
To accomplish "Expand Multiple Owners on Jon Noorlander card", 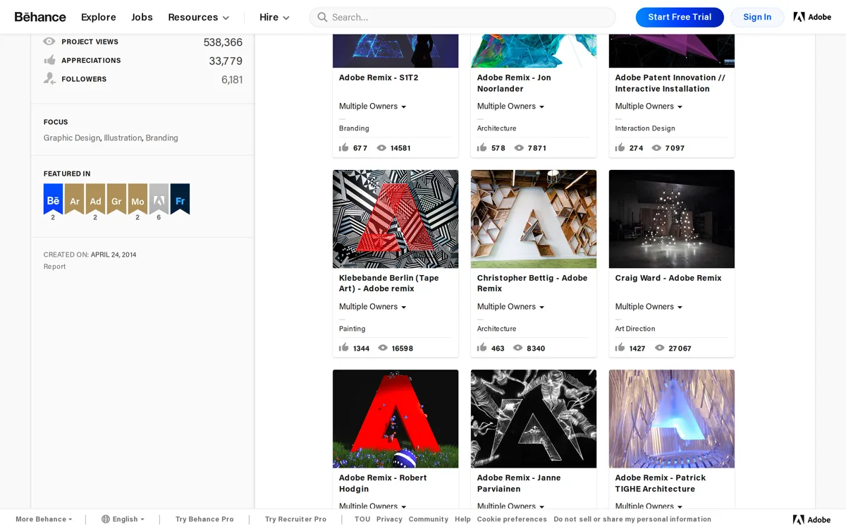I will click(511, 107).
